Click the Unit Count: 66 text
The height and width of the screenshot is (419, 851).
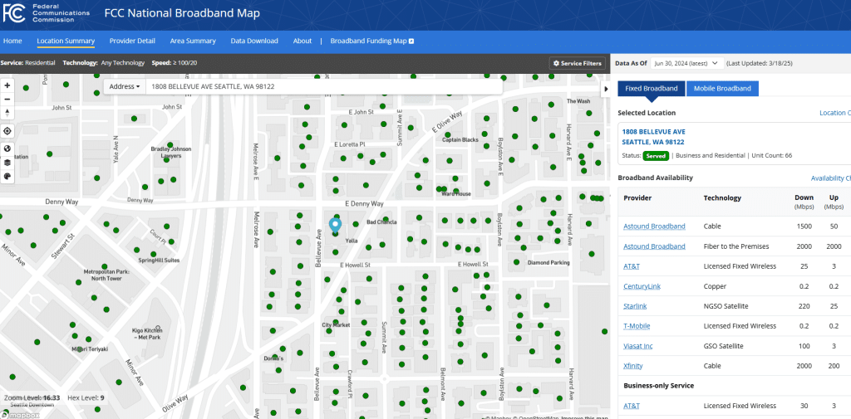(770, 155)
